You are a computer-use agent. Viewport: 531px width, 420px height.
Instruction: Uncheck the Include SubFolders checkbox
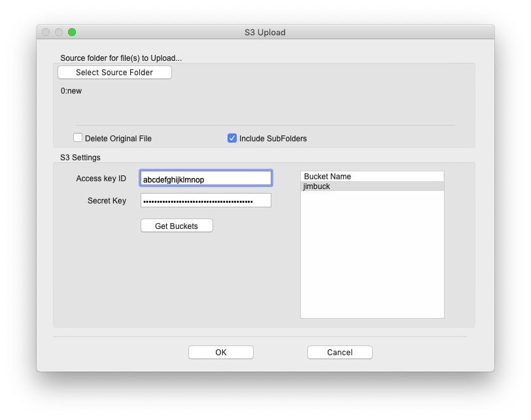coord(232,138)
